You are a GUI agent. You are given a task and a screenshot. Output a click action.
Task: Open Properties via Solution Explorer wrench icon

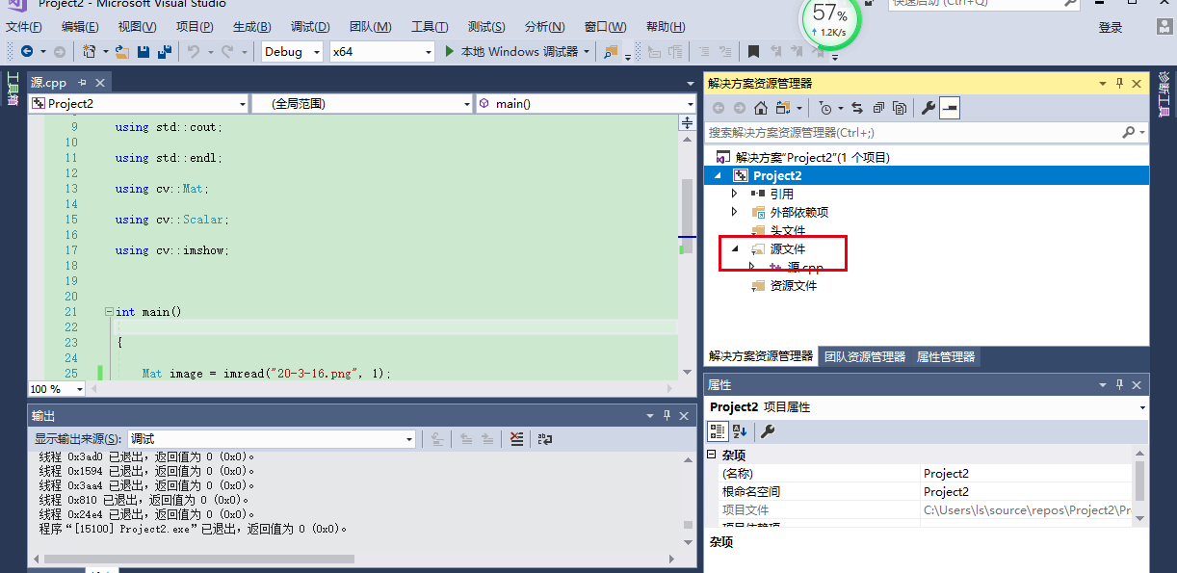click(x=929, y=108)
